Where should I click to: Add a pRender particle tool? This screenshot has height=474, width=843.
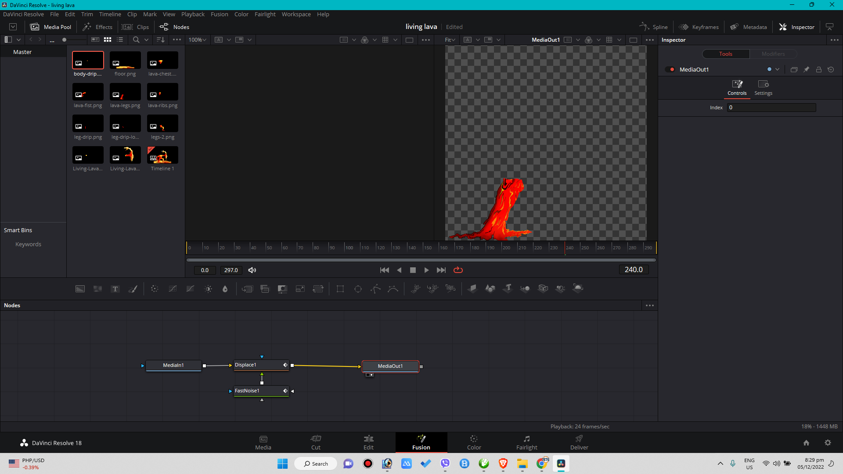tap(450, 289)
